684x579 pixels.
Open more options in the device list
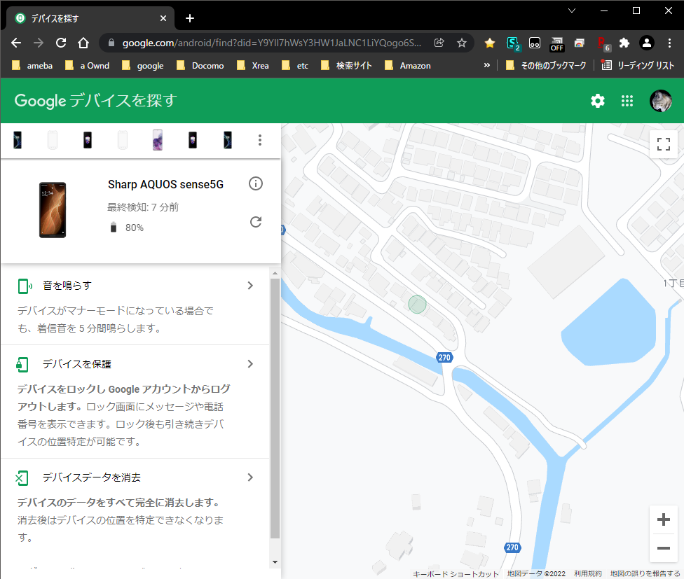(x=260, y=140)
